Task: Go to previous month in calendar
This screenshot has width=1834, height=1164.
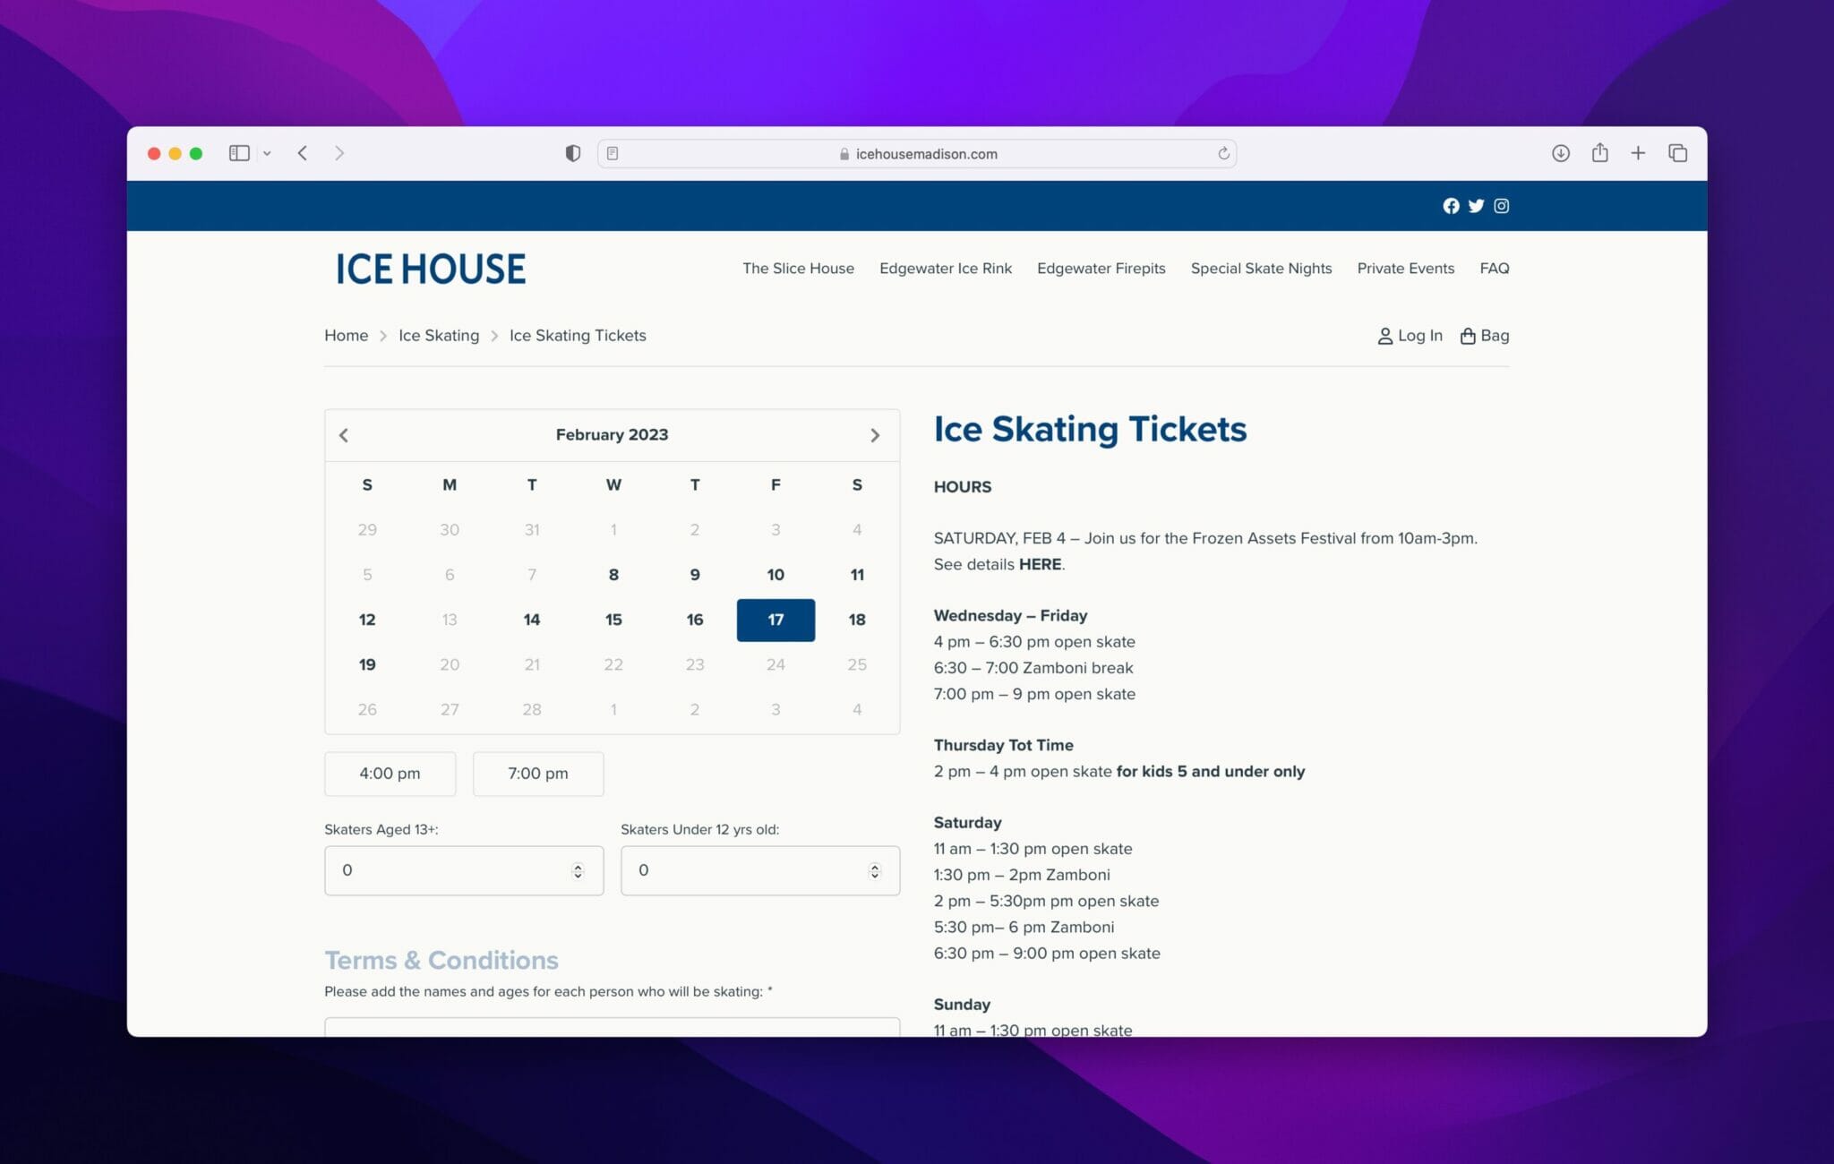Action: (x=344, y=435)
